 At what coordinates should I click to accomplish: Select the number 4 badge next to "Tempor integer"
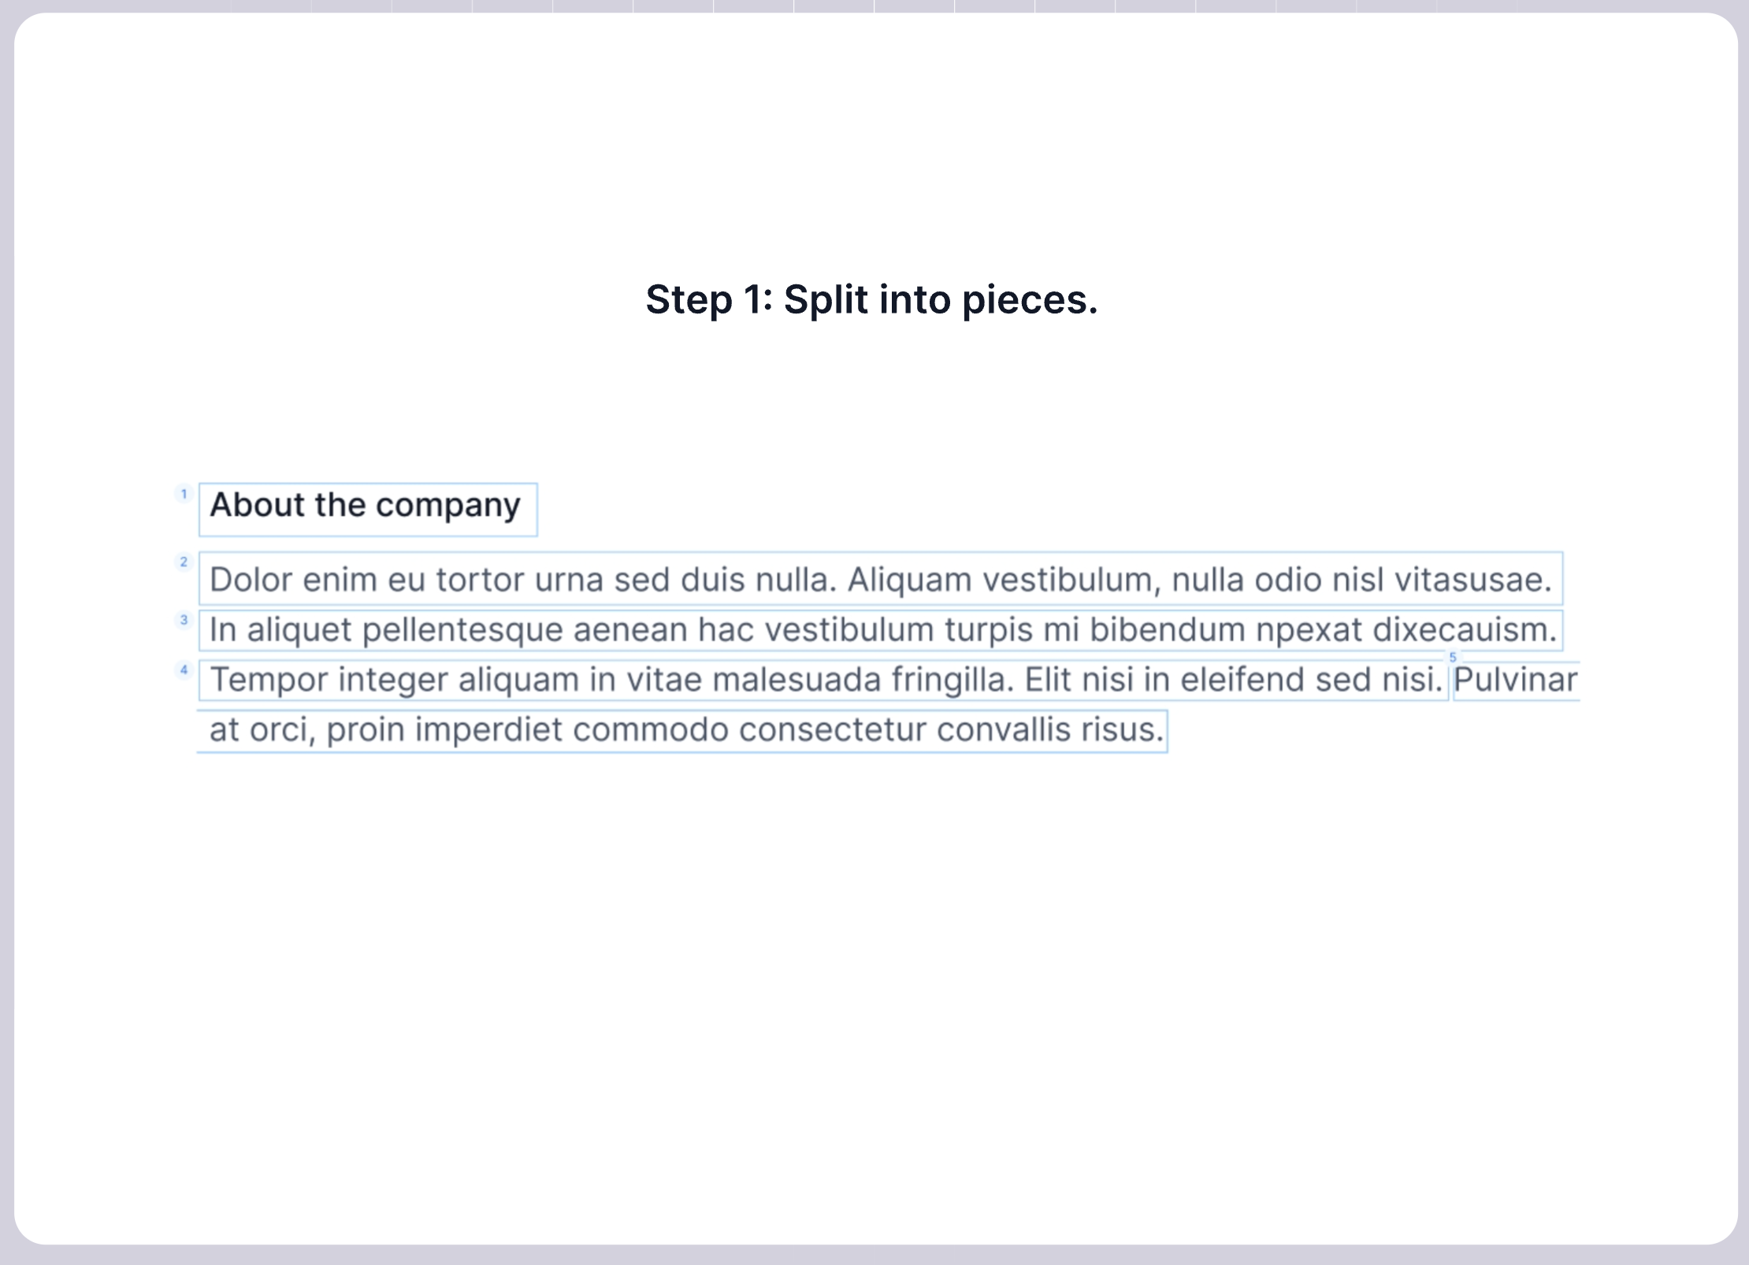(x=184, y=670)
